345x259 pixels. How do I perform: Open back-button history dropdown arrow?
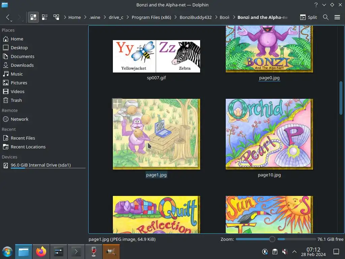11,21
